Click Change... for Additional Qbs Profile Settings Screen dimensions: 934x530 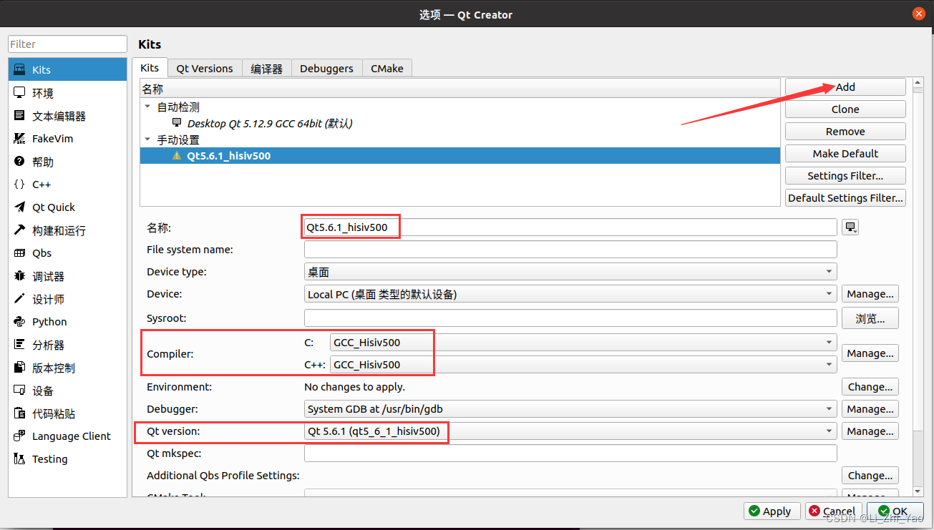point(870,476)
